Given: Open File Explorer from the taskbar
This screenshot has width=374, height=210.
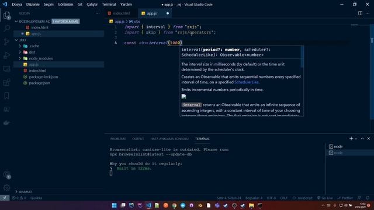Looking at the screenshot, I should (x=251, y=205).
